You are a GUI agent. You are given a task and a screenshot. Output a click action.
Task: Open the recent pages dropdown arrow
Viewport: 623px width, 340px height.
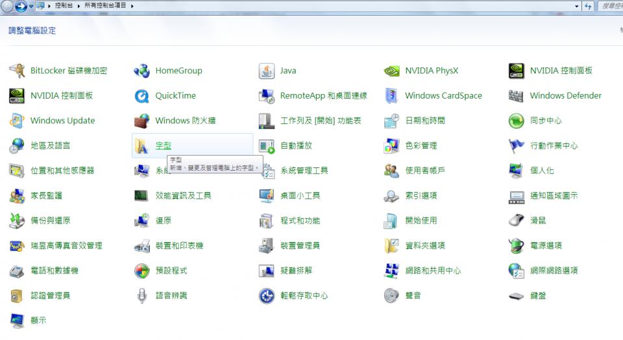pos(31,6)
